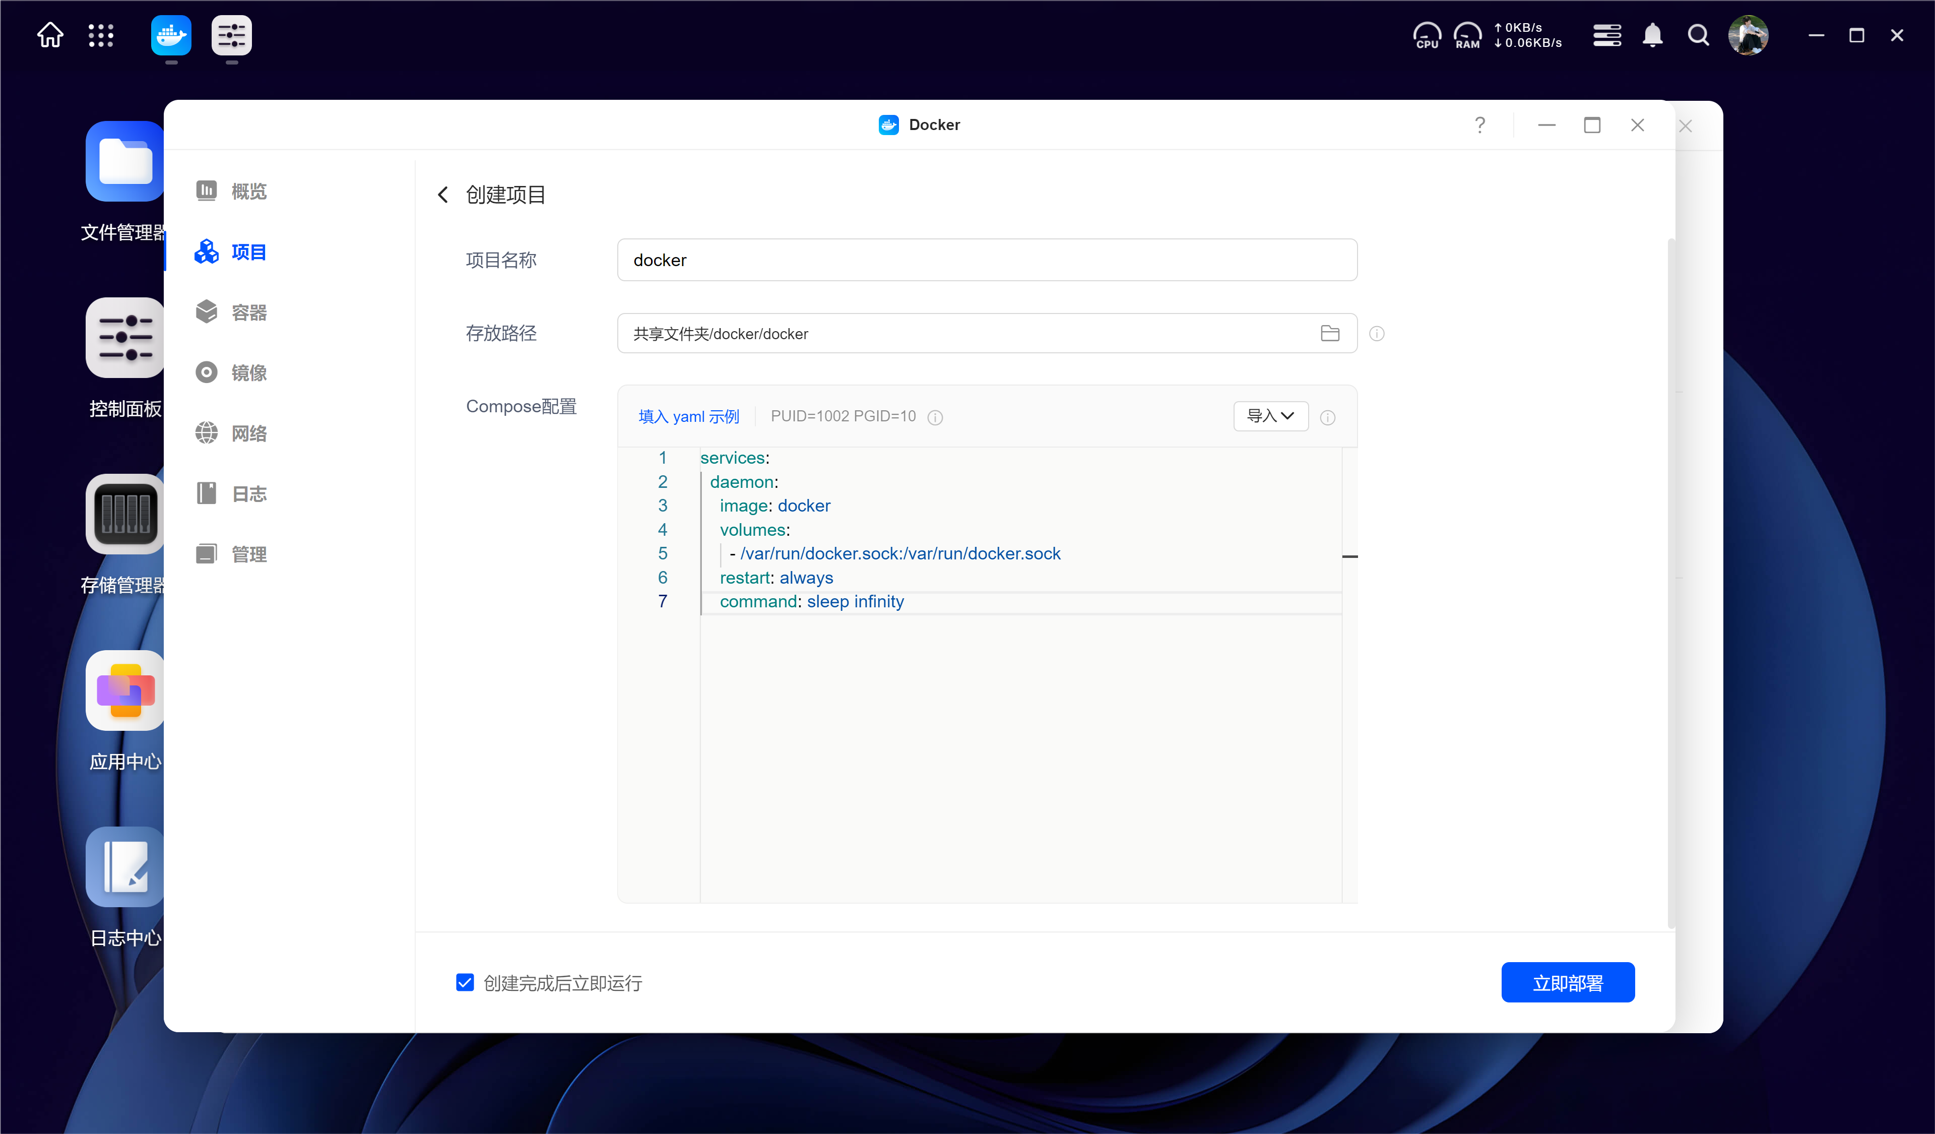
Task: Open 概览 in the sidebar
Action: click(231, 191)
